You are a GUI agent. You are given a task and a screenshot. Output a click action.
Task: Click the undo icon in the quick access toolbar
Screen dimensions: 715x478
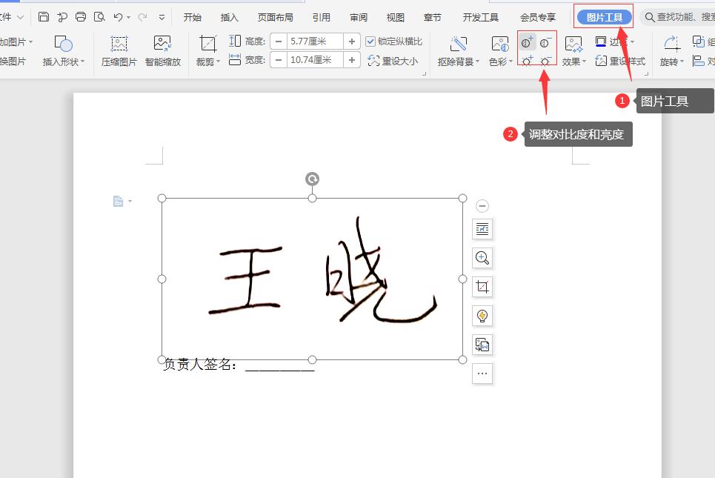119,16
